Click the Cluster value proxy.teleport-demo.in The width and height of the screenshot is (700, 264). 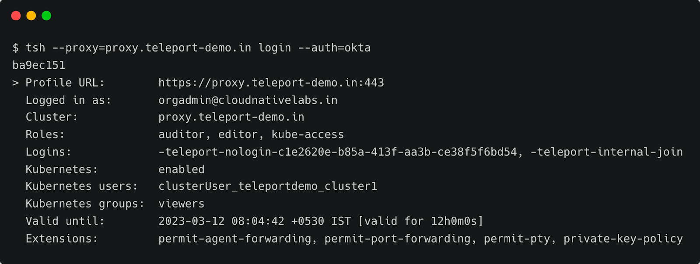pyautogui.click(x=231, y=117)
